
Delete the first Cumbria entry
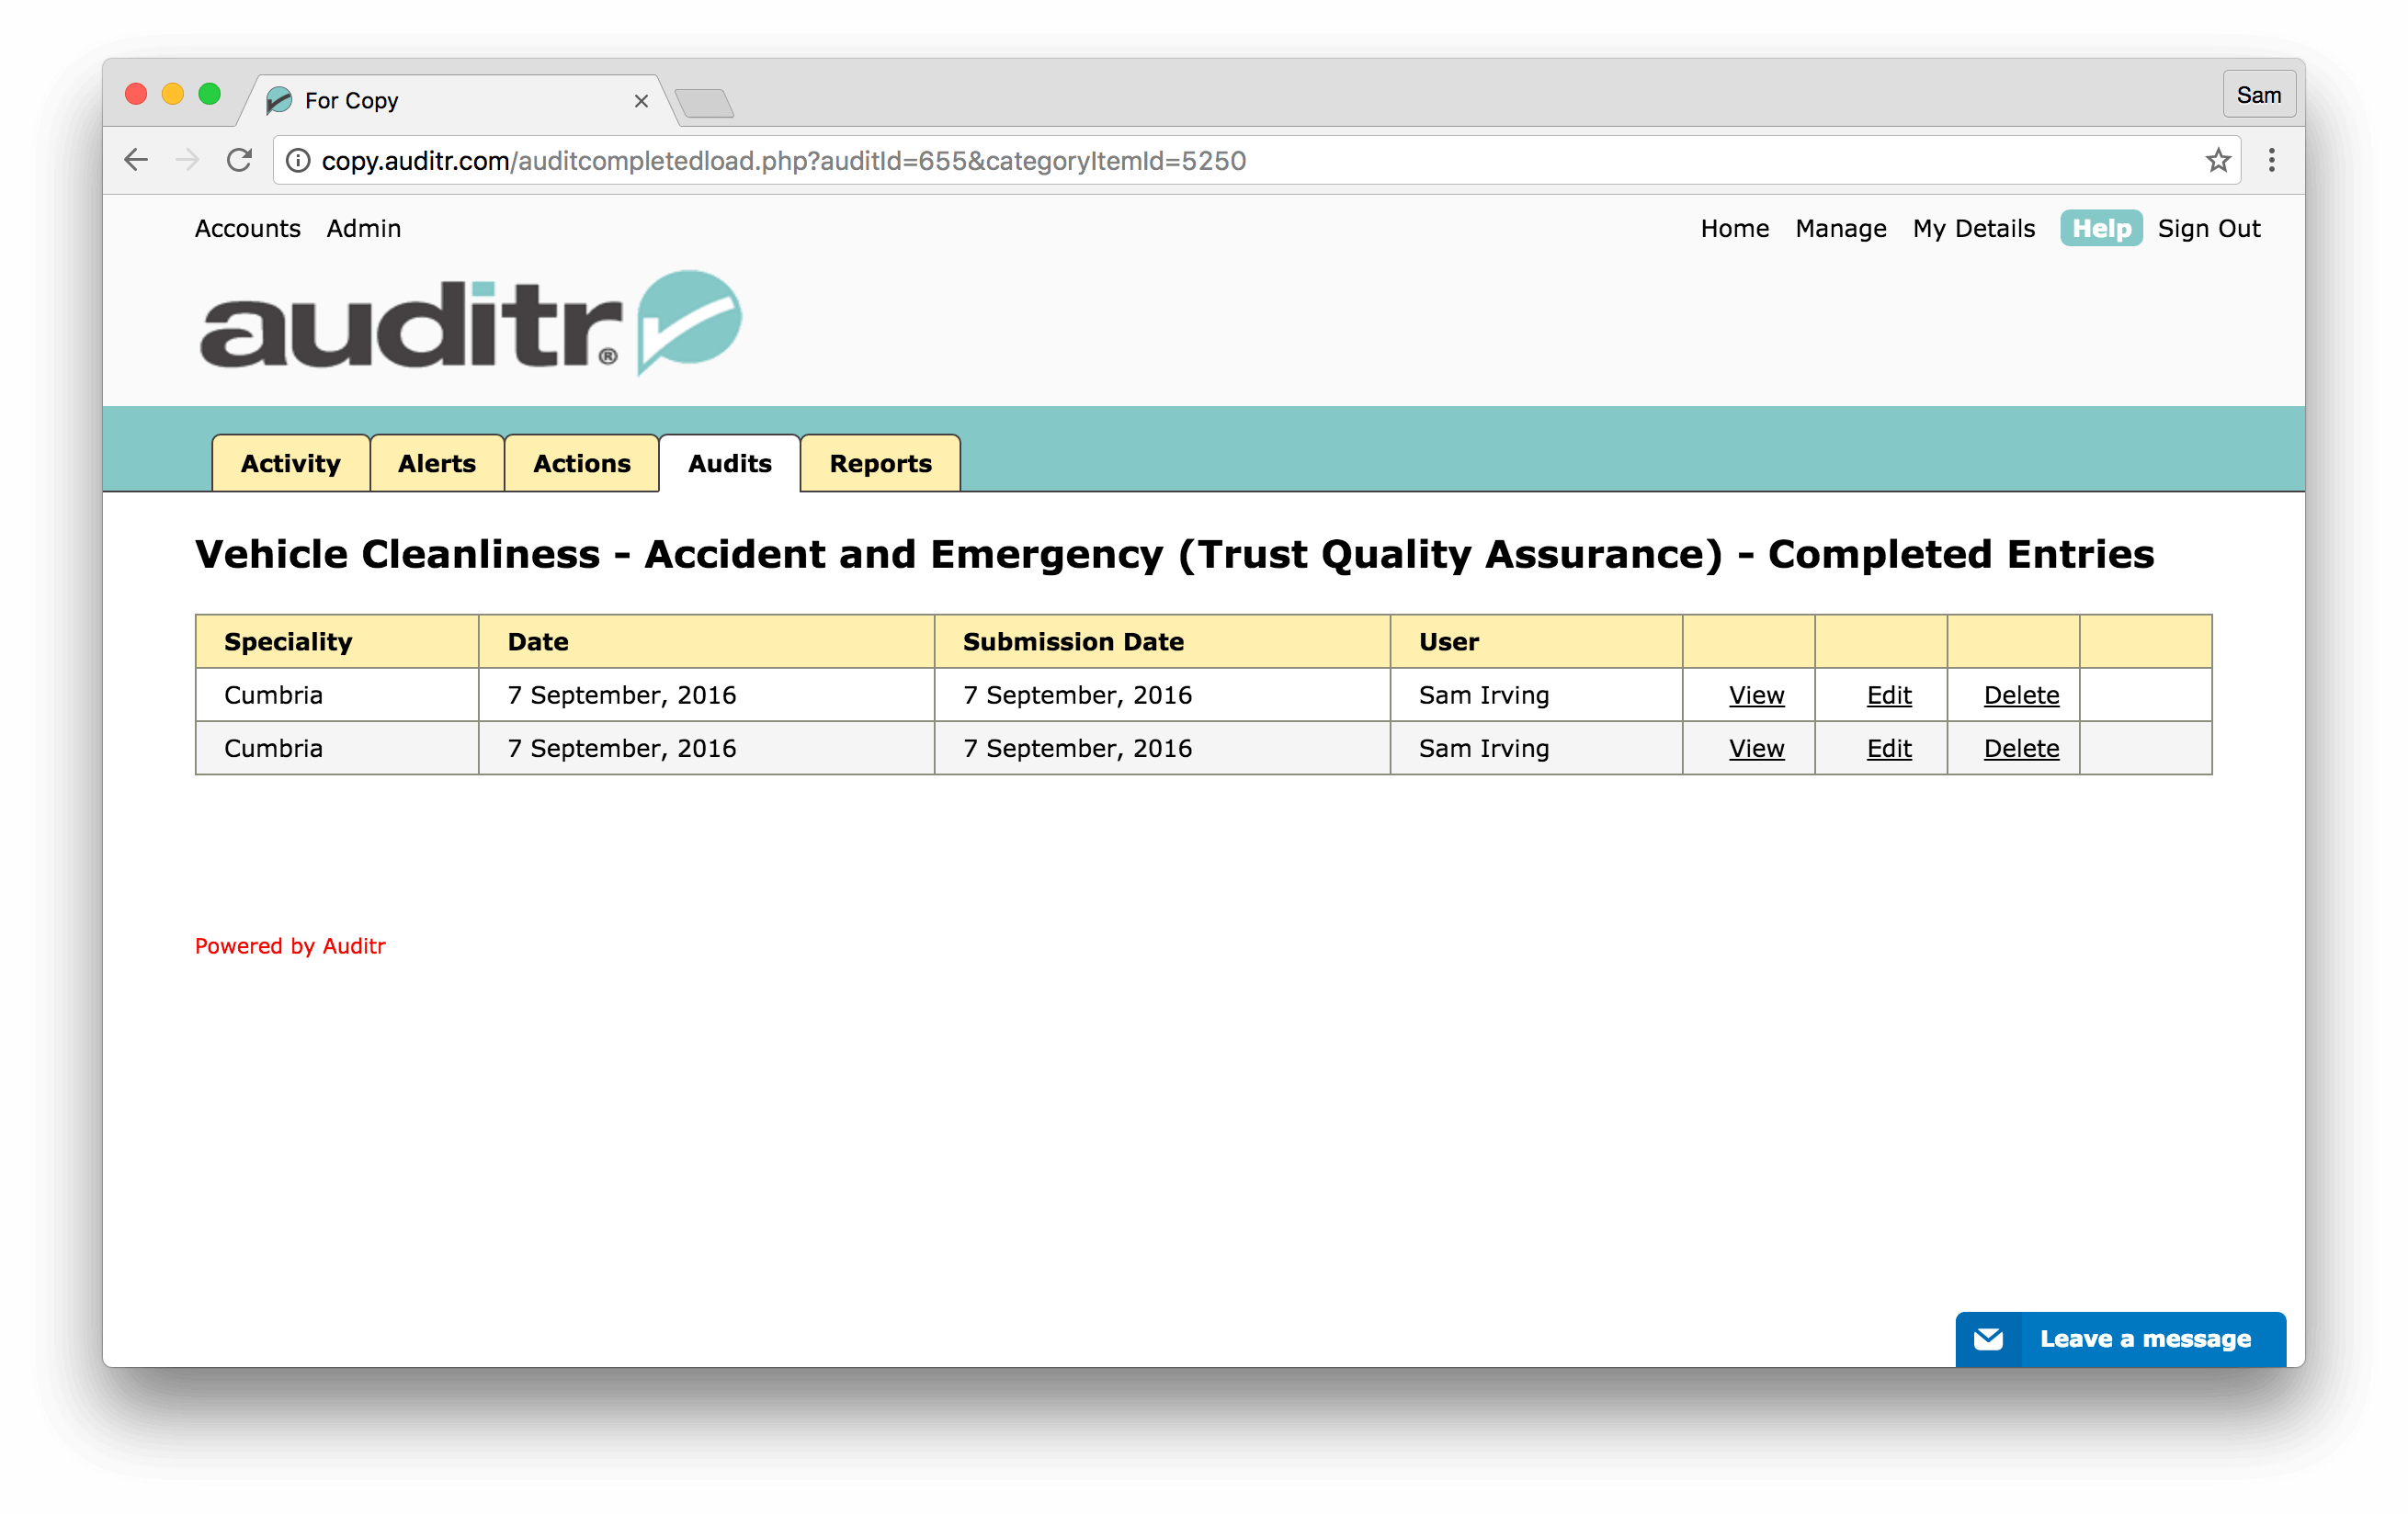[x=2021, y=695]
